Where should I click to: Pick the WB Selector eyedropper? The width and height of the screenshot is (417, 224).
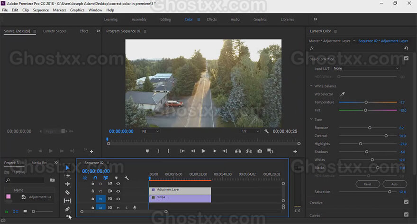tap(342, 94)
